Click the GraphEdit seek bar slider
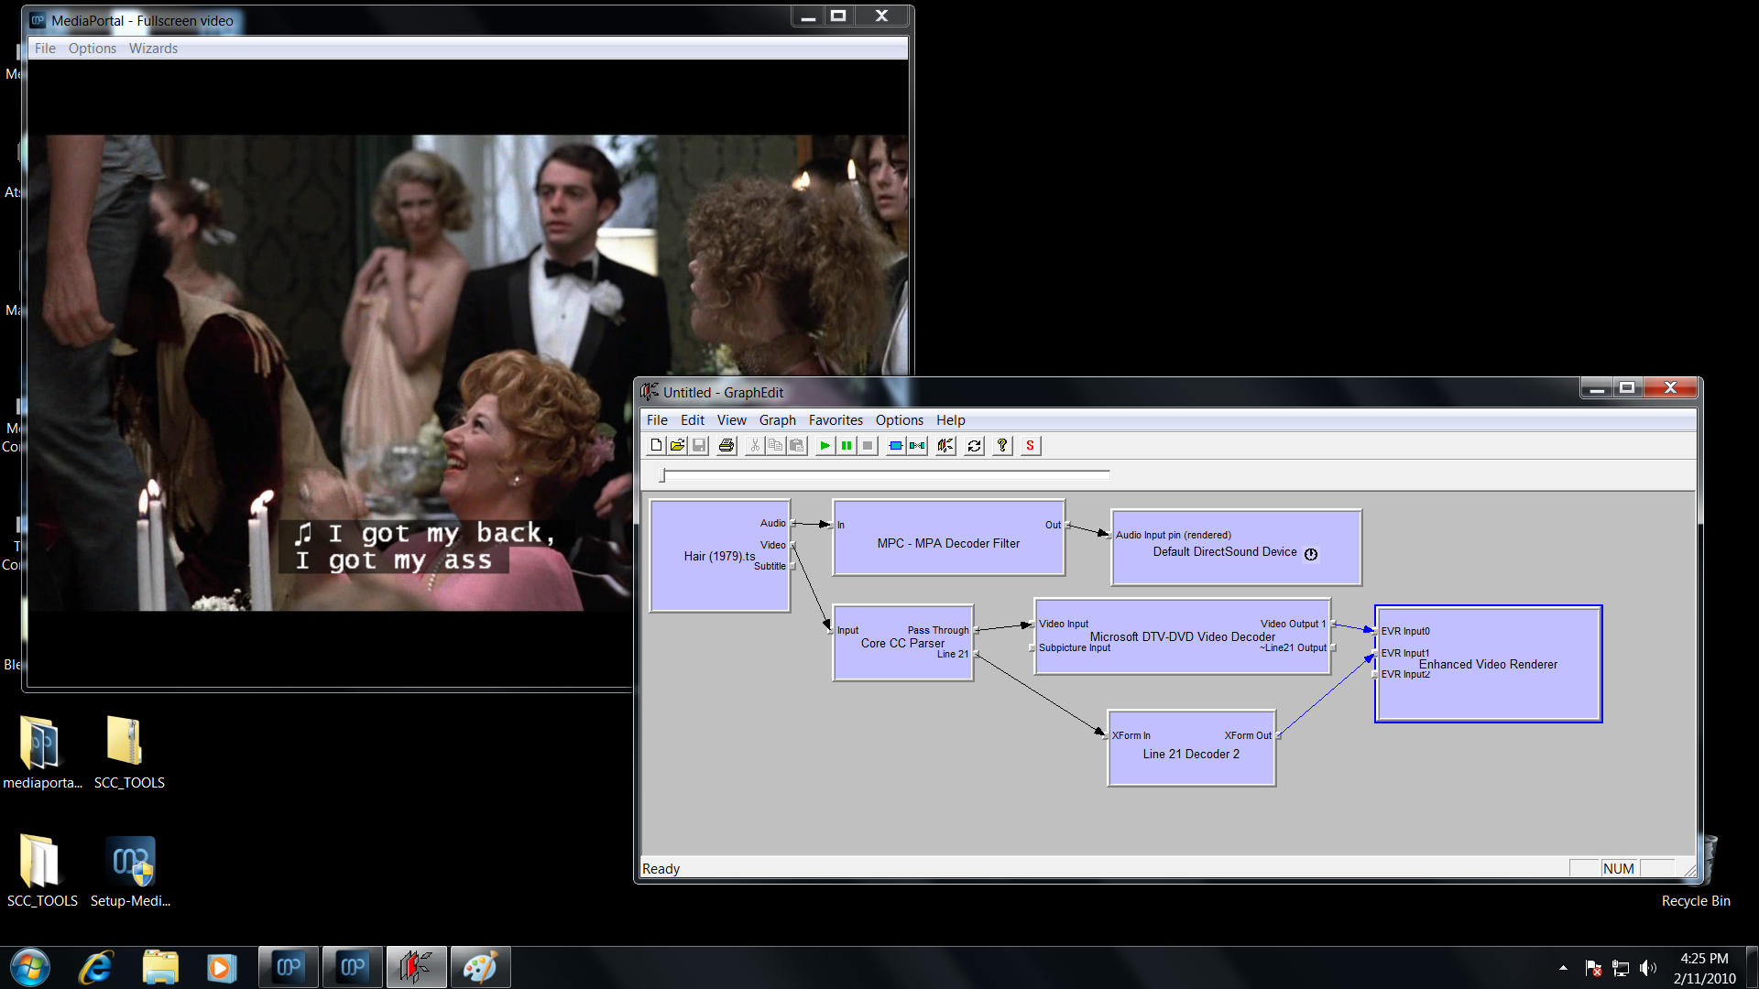This screenshot has width=1759, height=989. (x=662, y=475)
